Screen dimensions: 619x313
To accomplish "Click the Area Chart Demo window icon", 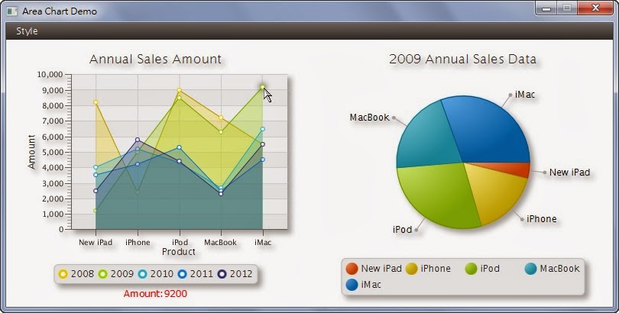I will tap(11, 11).
